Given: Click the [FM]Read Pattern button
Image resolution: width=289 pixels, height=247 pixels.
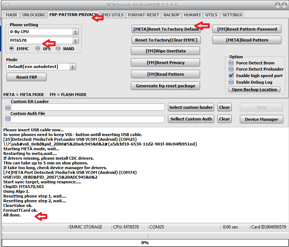Looking at the screenshot, I should click(x=165, y=74).
